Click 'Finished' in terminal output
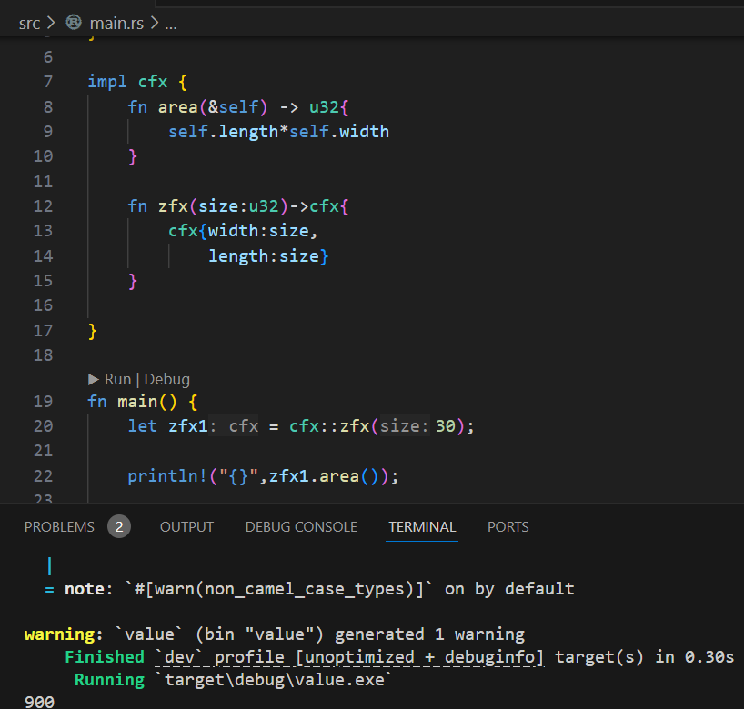744x709 pixels. coord(105,657)
